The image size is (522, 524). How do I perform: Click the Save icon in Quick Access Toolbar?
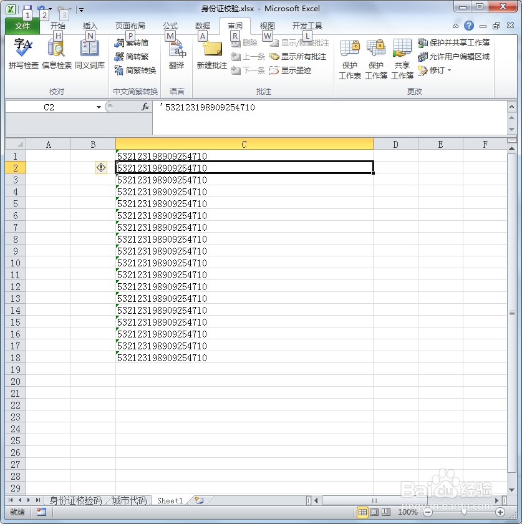(x=27, y=8)
